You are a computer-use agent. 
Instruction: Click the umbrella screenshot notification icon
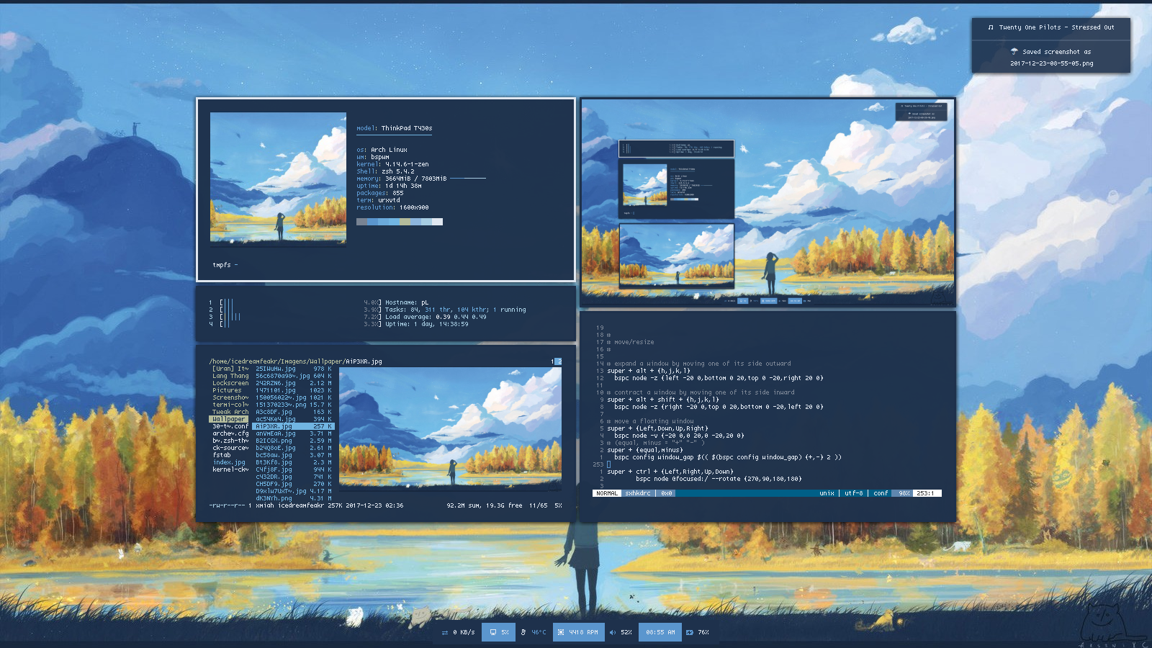[1014, 51]
